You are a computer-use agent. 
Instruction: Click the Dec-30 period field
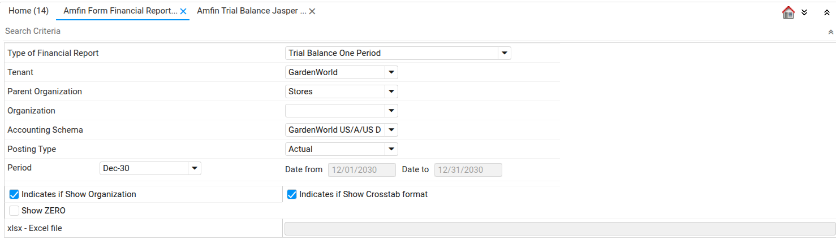point(144,168)
